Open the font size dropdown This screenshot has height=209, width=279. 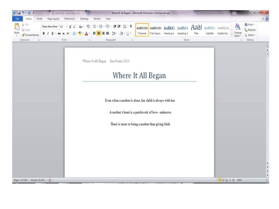pos(67,26)
